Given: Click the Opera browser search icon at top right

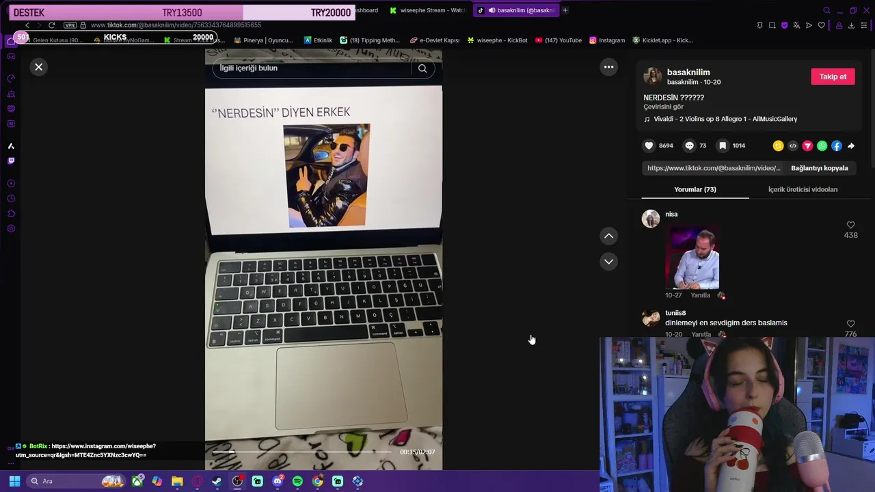Looking at the screenshot, I should (x=826, y=10).
